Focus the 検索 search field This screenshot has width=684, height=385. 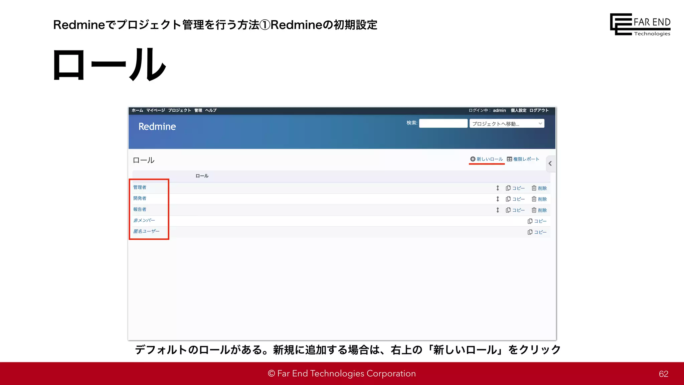[x=443, y=123]
